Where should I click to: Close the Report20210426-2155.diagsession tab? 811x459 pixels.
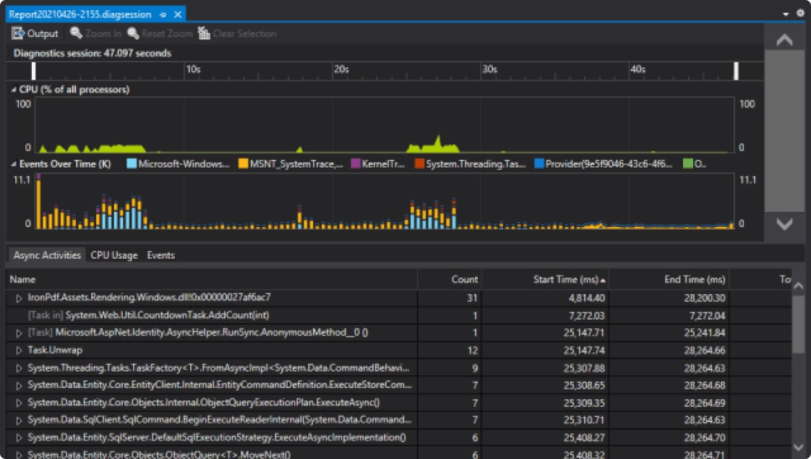tap(177, 14)
